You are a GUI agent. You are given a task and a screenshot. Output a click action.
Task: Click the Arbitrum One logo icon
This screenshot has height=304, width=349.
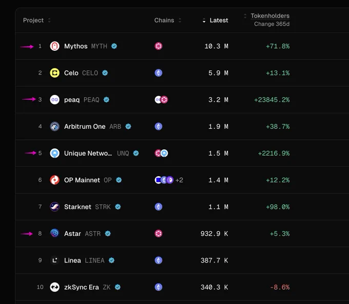pos(54,126)
